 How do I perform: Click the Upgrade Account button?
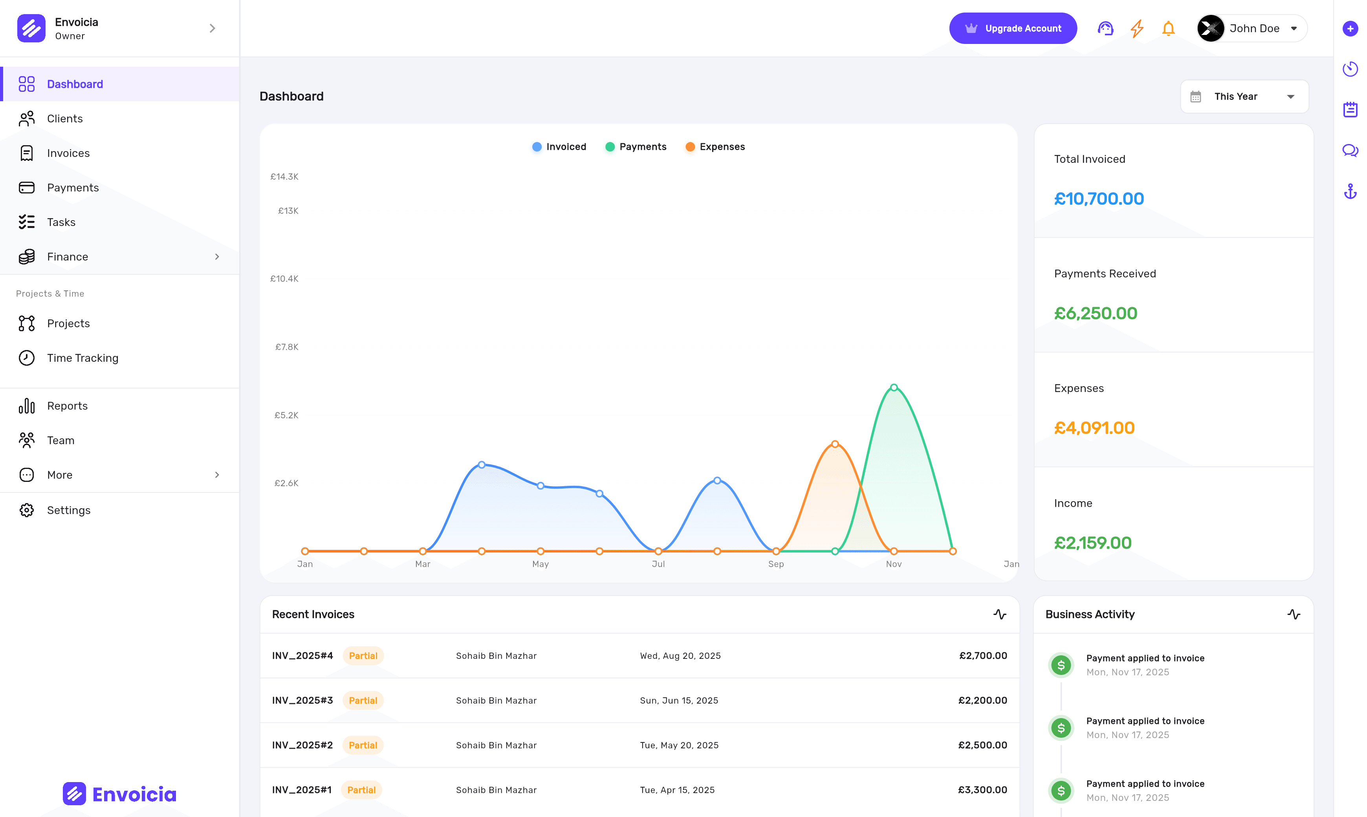point(1013,28)
